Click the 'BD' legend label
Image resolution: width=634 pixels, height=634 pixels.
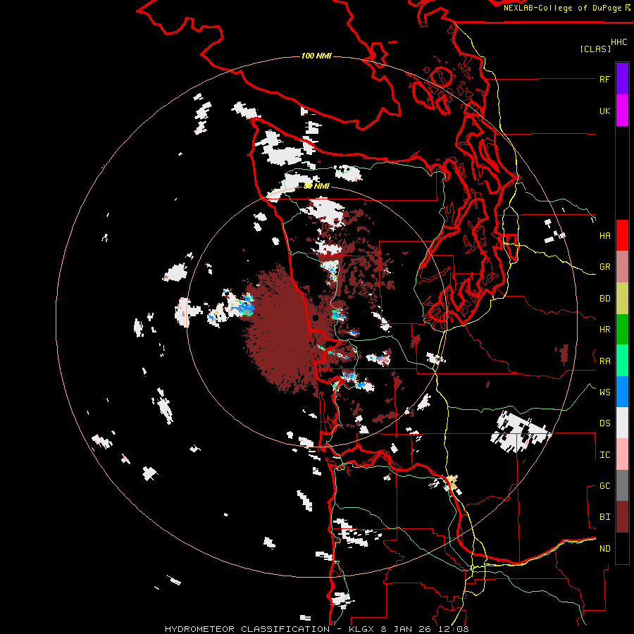tap(604, 299)
